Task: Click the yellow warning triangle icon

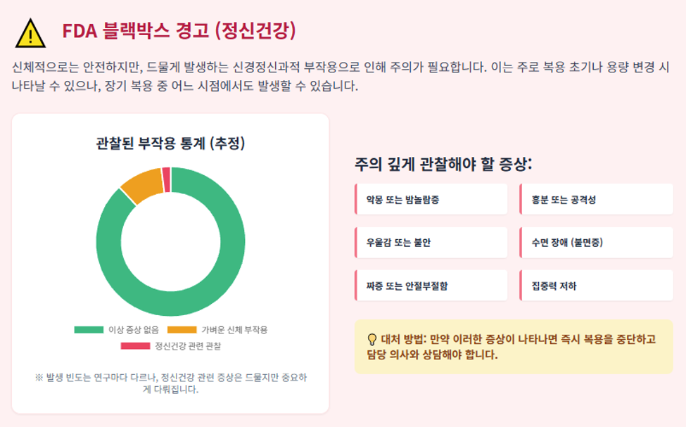Action: pos(30,33)
